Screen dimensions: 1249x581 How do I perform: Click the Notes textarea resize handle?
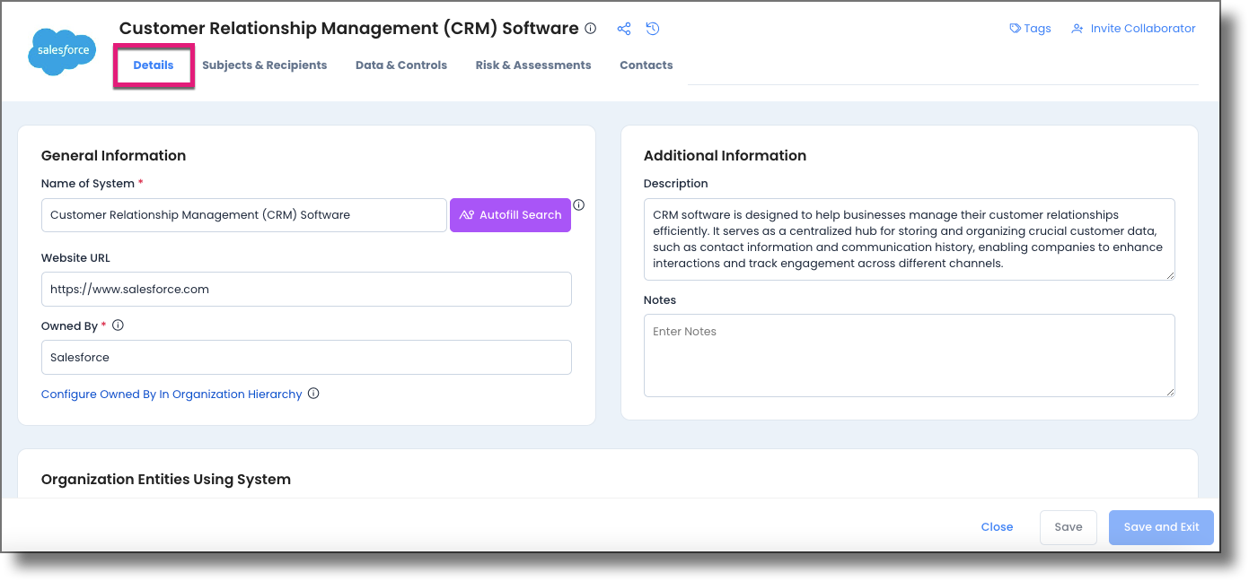point(1169,391)
